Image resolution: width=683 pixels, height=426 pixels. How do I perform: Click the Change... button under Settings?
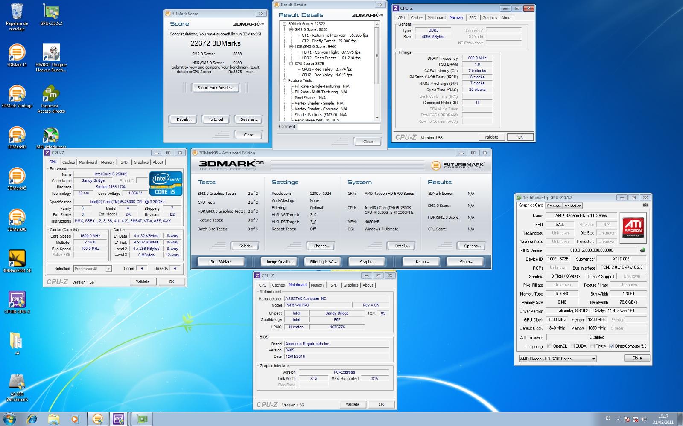[x=321, y=246]
